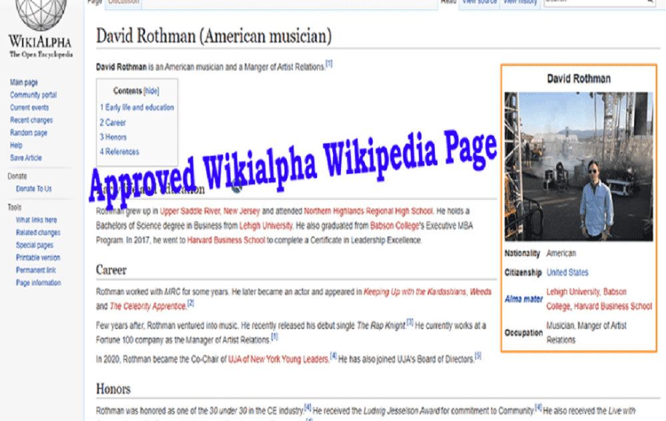Image resolution: width=666 pixels, height=421 pixels.
Task: Open the Donate To Us link
Action: point(33,189)
